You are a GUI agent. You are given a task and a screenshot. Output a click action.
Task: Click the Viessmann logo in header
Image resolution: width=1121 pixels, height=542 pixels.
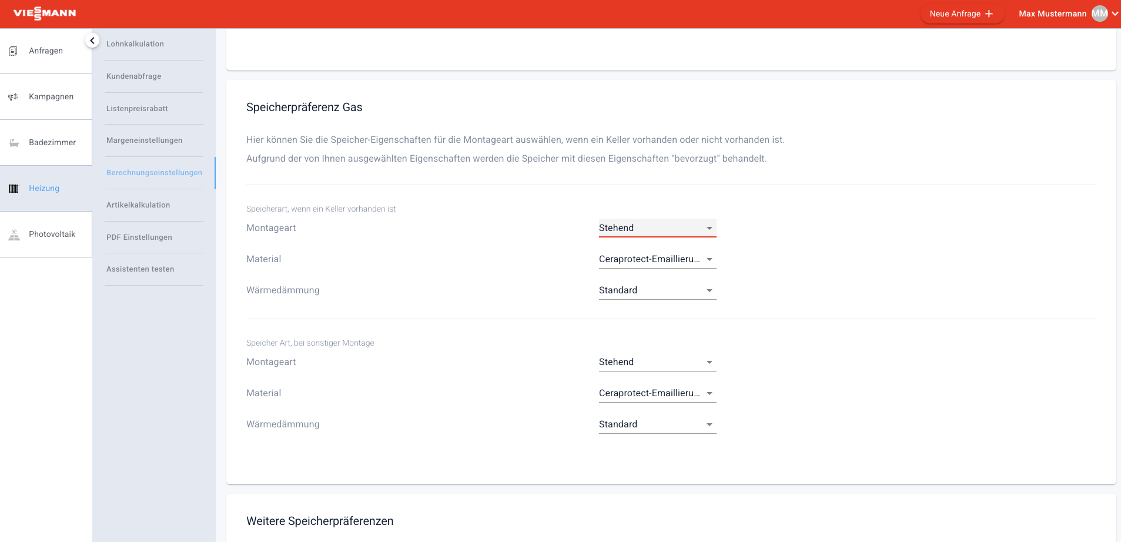click(x=45, y=14)
